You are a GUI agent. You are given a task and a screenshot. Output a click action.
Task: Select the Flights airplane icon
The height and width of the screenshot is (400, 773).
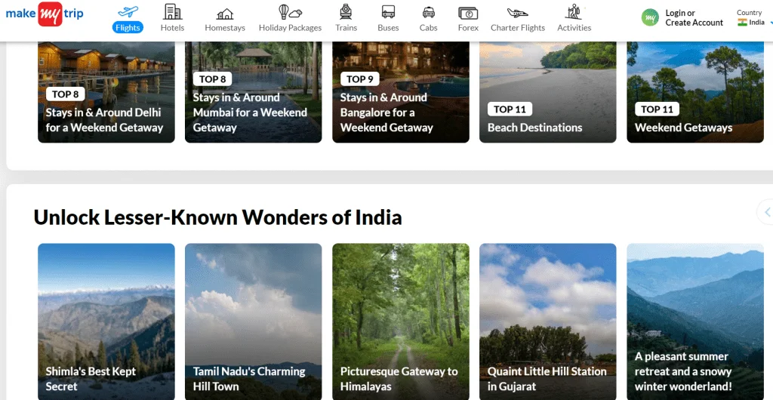point(128,13)
